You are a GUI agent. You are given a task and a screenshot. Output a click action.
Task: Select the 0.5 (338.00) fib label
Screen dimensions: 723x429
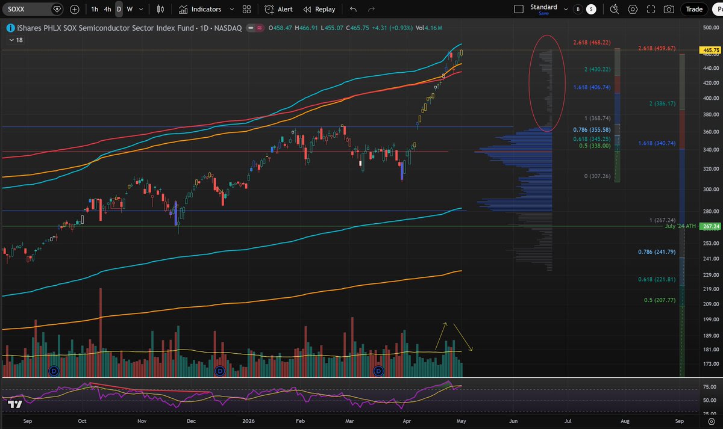click(x=593, y=146)
